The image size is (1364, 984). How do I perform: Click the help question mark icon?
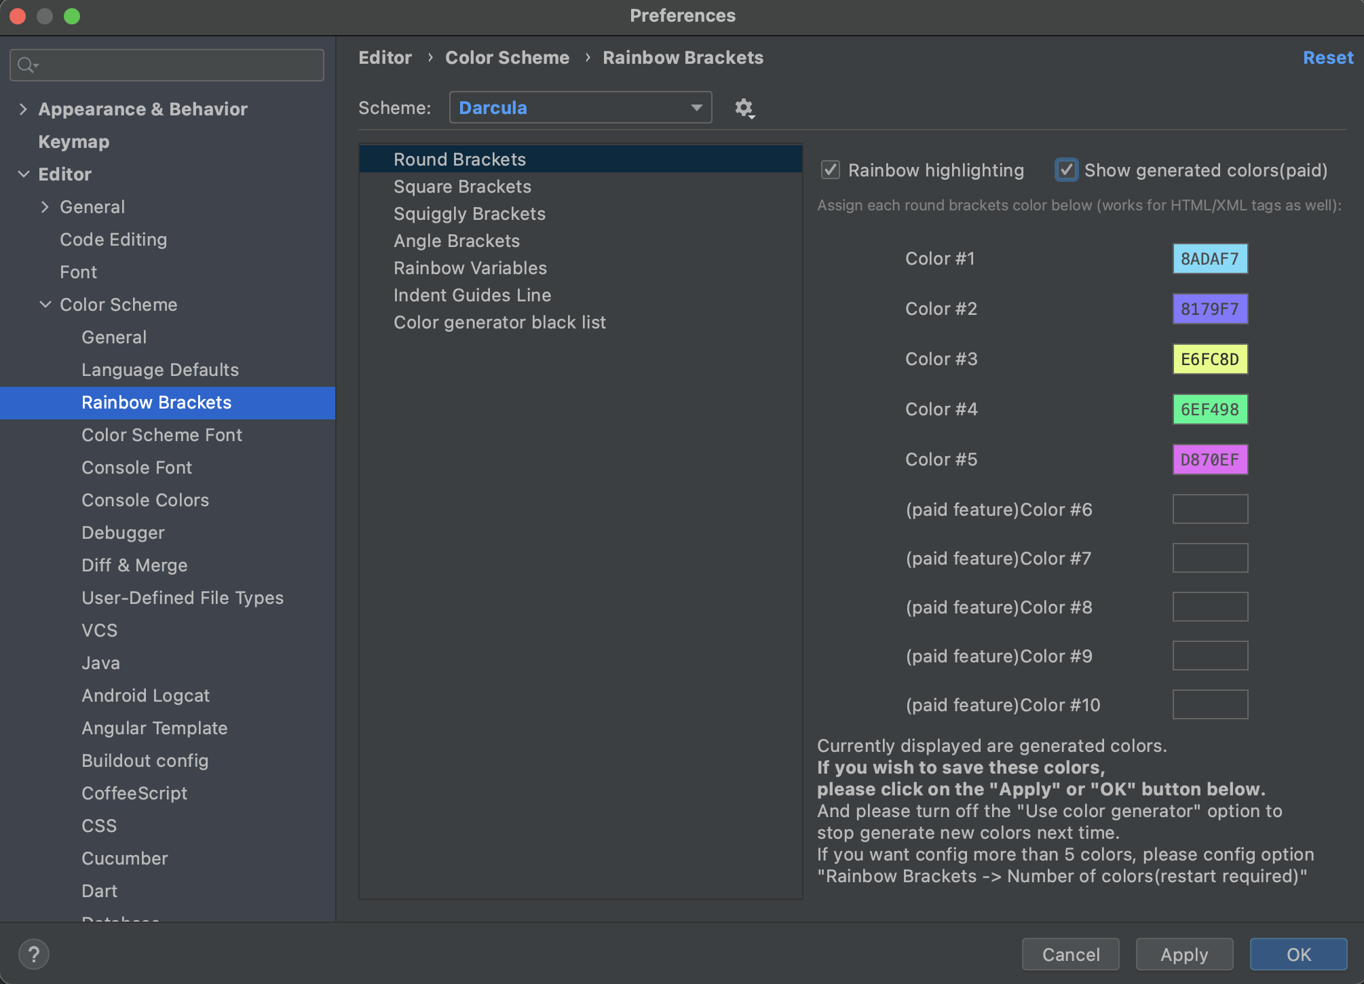coord(34,953)
